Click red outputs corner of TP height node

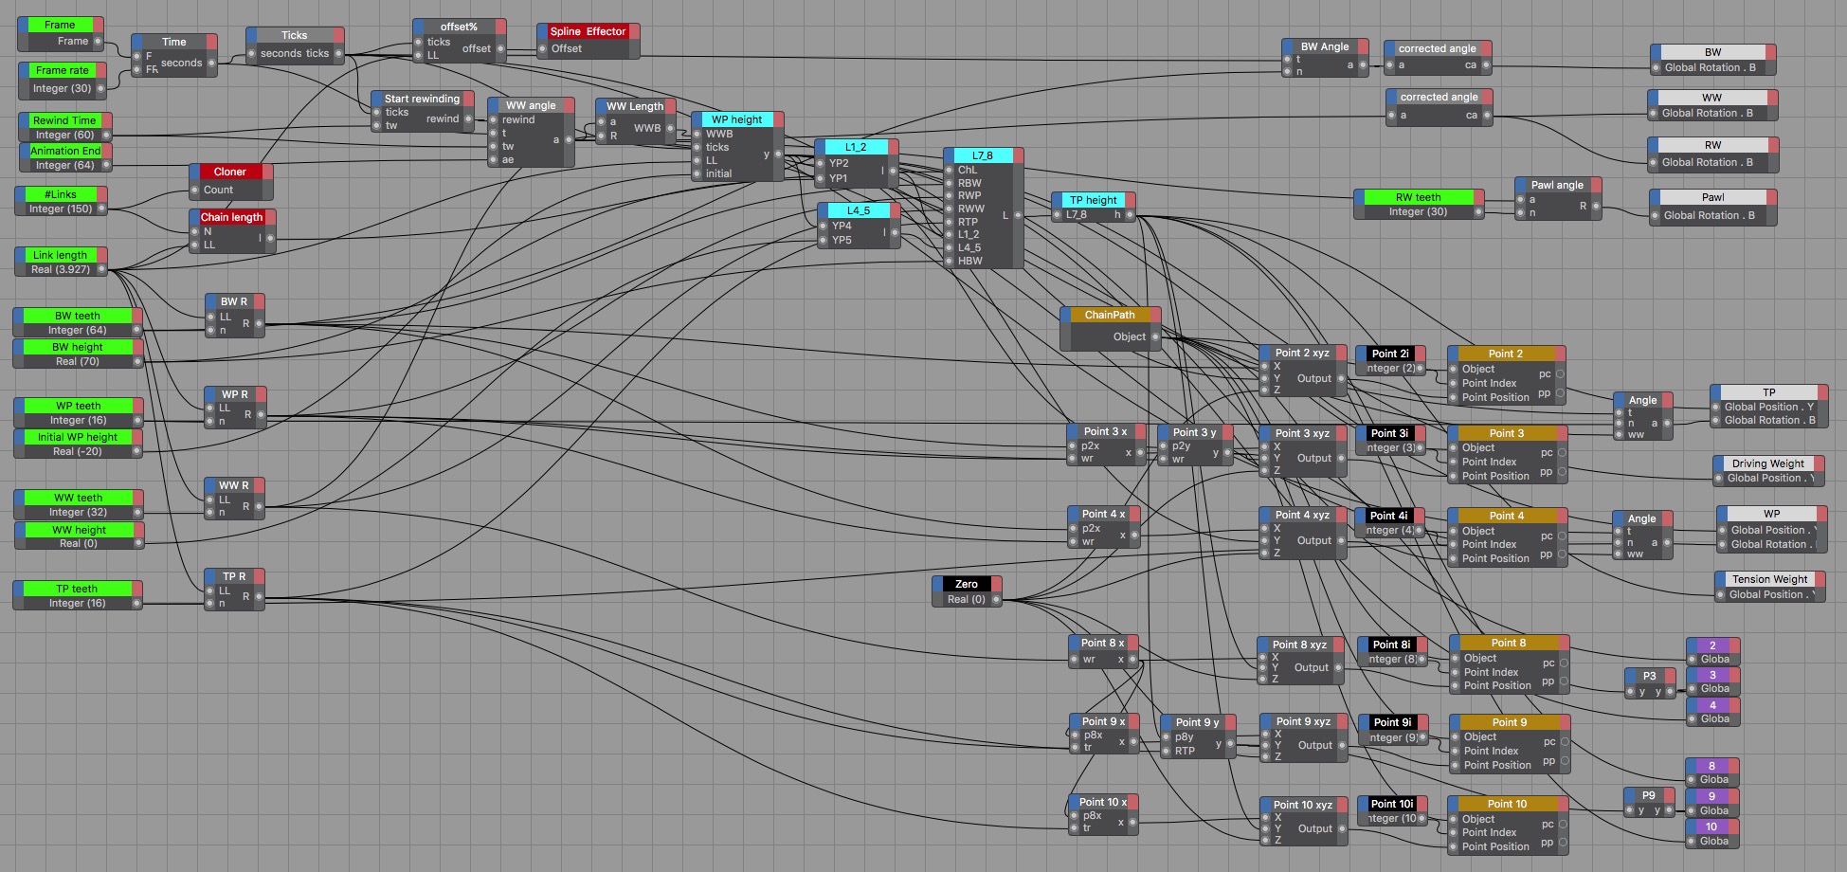coord(1130,200)
